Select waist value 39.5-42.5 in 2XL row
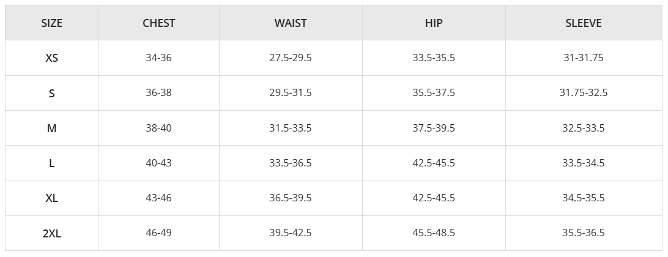Image resolution: width=668 pixels, height=257 pixels. tap(291, 233)
